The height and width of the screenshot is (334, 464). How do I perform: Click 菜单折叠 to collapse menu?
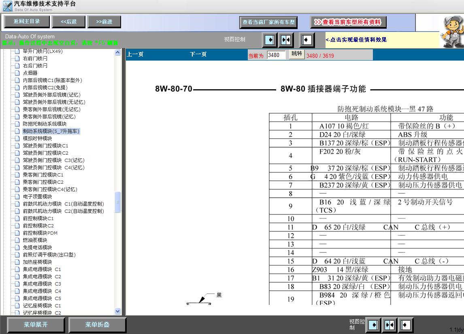coord(97,325)
